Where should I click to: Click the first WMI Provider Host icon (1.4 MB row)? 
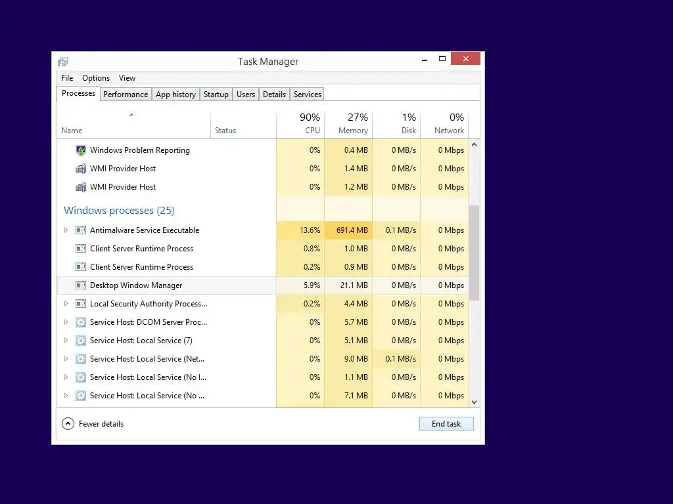pos(81,169)
